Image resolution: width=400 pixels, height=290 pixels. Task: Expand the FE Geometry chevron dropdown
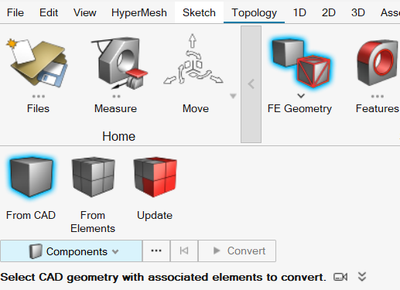pos(301,96)
